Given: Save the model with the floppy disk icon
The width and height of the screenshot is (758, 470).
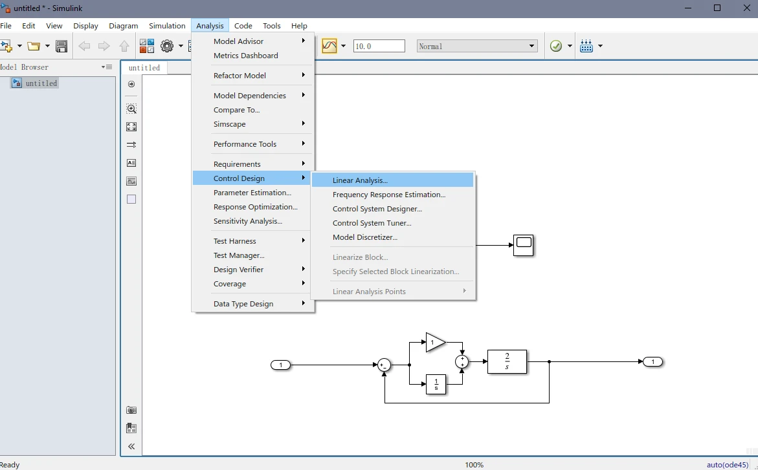Looking at the screenshot, I should (x=61, y=46).
